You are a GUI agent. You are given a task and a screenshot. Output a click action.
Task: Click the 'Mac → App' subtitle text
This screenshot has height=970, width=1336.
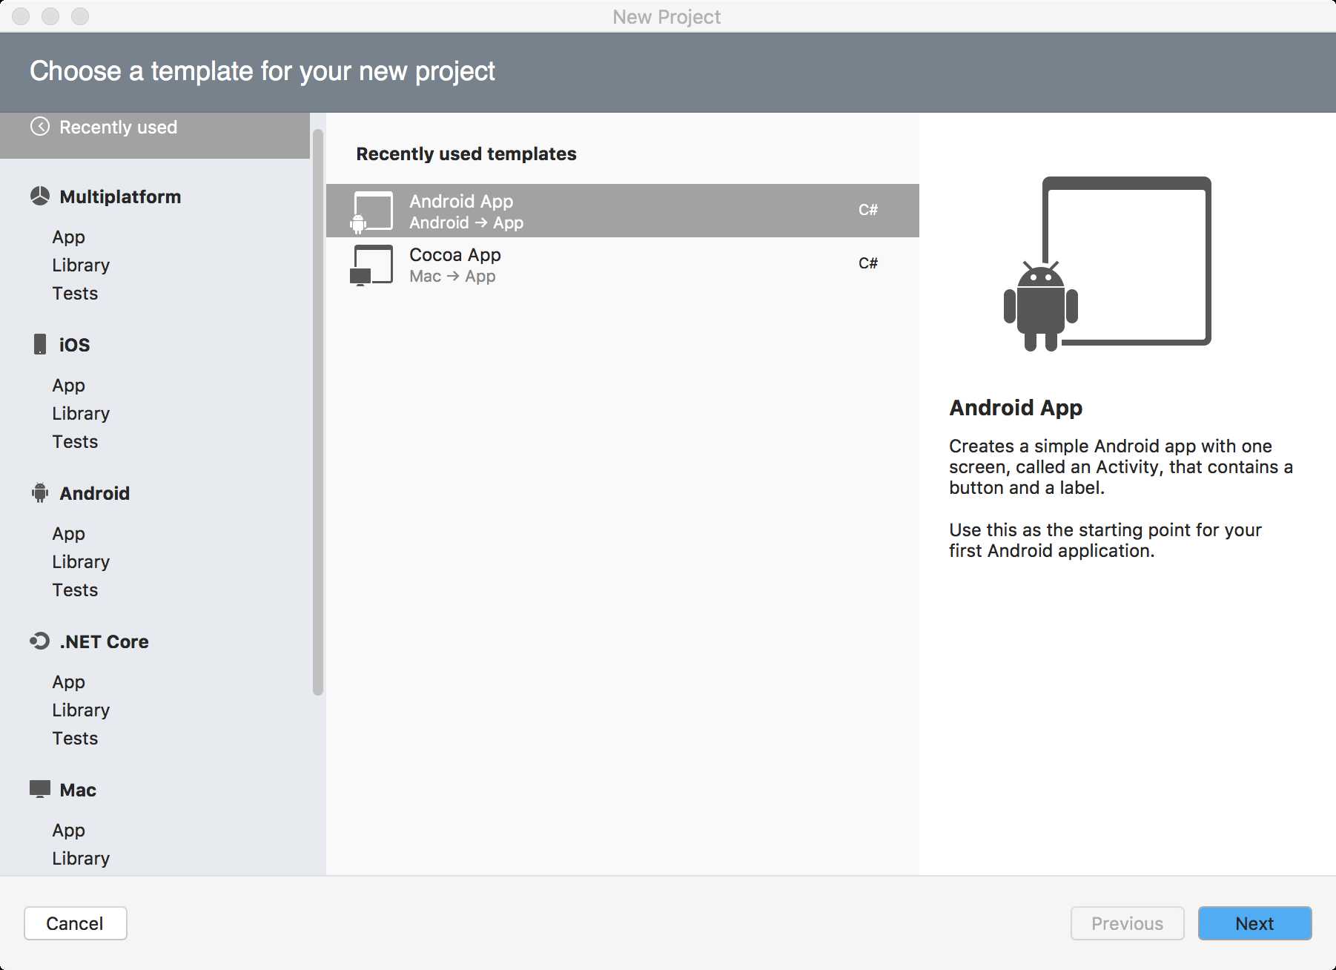point(452,276)
